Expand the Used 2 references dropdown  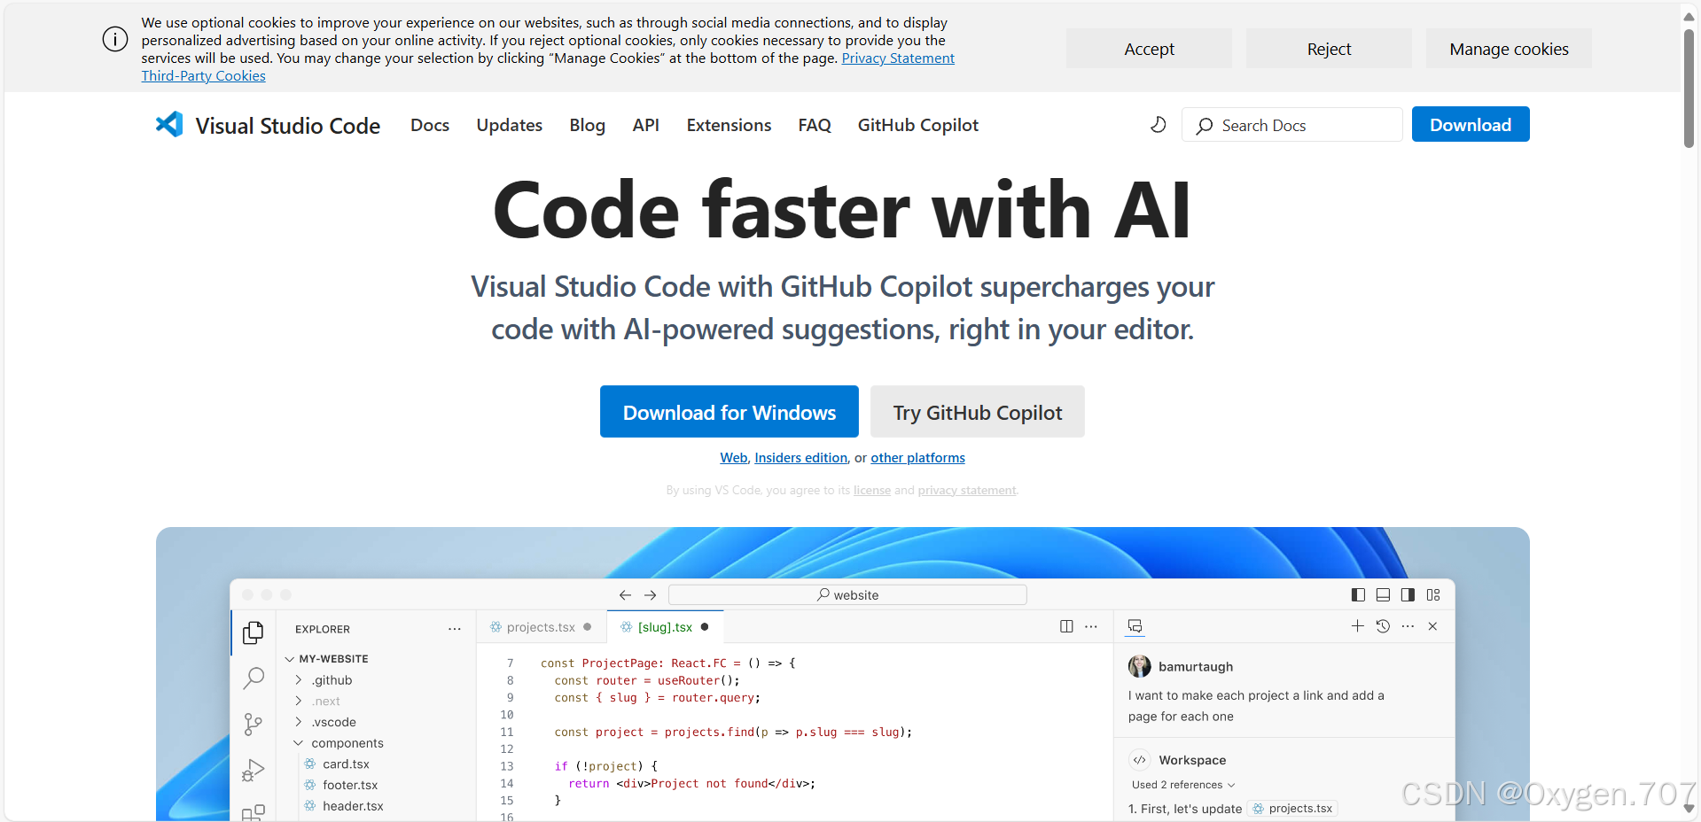tap(1183, 785)
